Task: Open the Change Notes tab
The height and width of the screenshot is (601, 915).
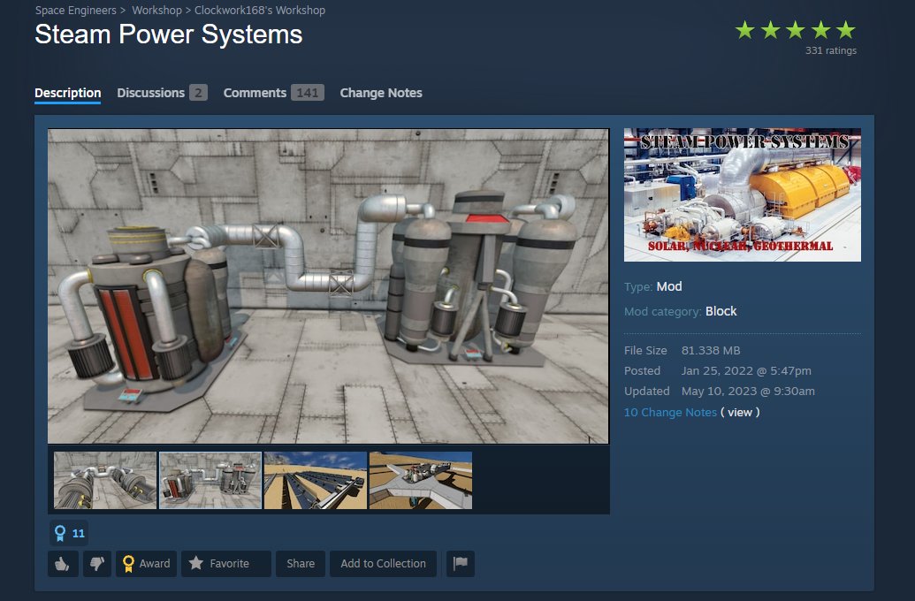Action: click(x=381, y=93)
